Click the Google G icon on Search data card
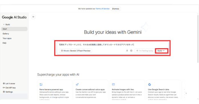This screenshot has height=104, width=199. click(149, 84)
